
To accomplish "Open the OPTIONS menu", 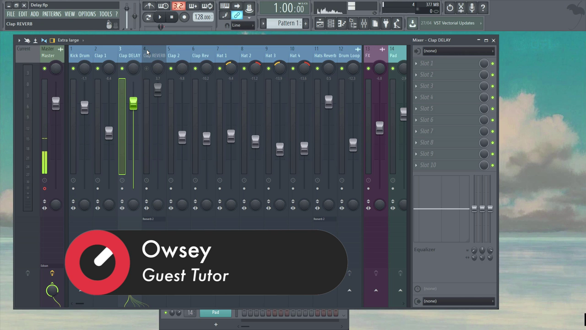I will [87, 14].
